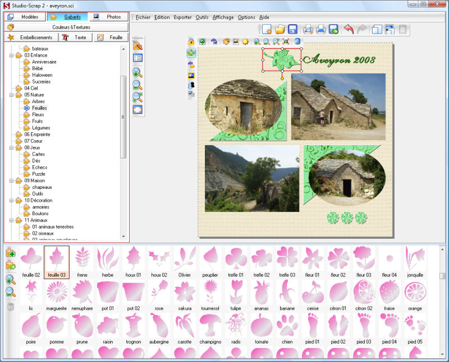Click the clipboard paste icon
This screenshot has height=362, width=449.
point(402,29)
